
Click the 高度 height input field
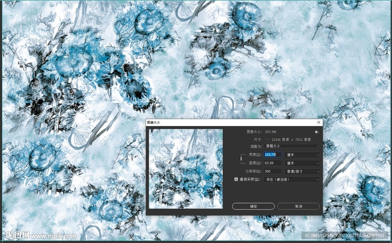(273, 163)
